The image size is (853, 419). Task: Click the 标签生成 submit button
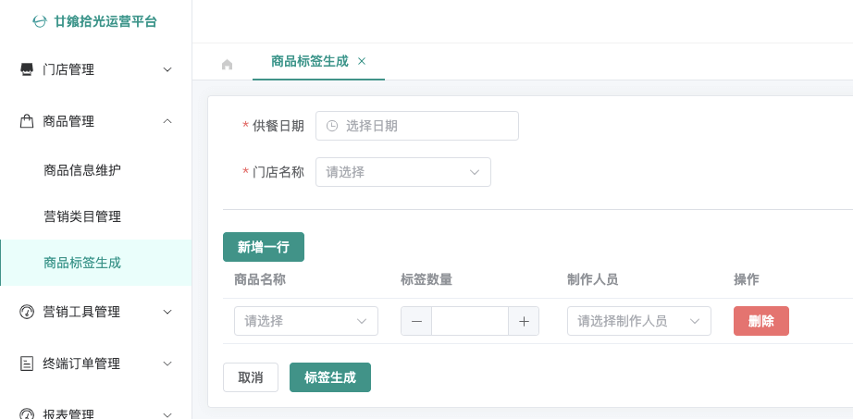(x=330, y=377)
